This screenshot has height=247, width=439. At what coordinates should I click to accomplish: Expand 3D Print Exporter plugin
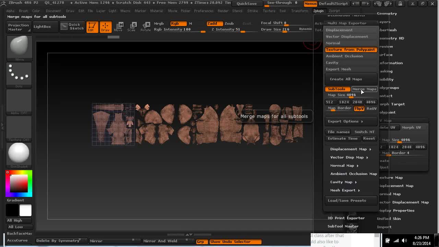pyautogui.click(x=346, y=218)
